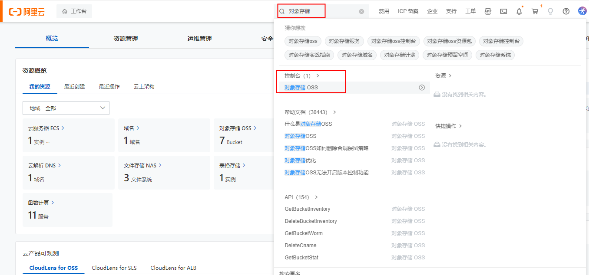Expand the 控制台 (1) results section
Image resolution: width=589 pixels, height=275 pixels.
point(302,75)
